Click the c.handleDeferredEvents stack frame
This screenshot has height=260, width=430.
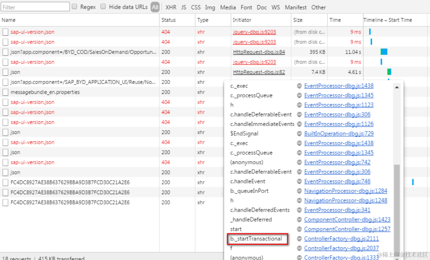pos(260,210)
